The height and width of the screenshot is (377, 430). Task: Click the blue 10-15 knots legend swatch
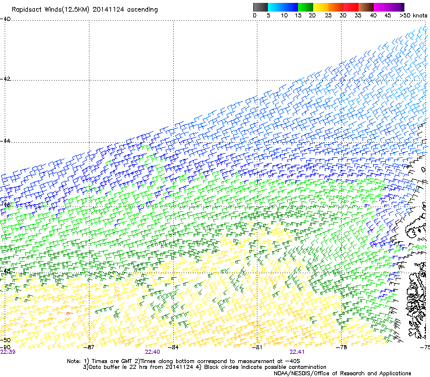tap(291, 7)
